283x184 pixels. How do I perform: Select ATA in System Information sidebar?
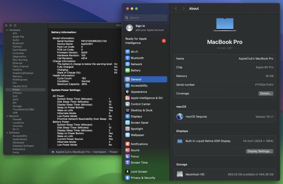[15, 33]
